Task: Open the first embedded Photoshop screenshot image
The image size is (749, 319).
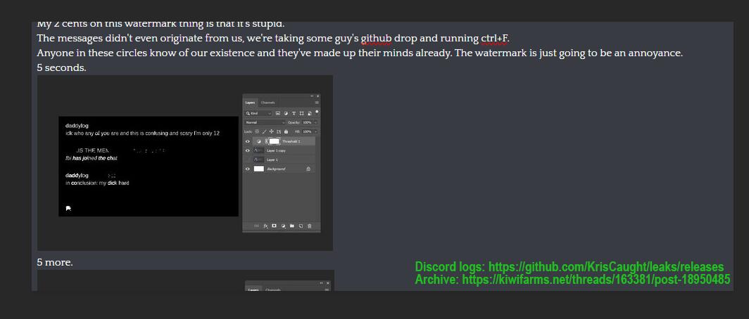Action: coord(185,162)
